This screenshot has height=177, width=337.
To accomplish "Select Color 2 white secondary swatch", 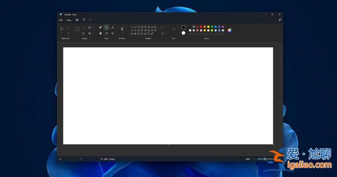I will tap(183, 33).
